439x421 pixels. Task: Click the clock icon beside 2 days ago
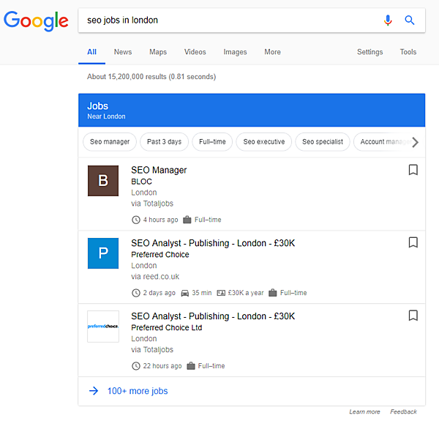[x=136, y=293]
